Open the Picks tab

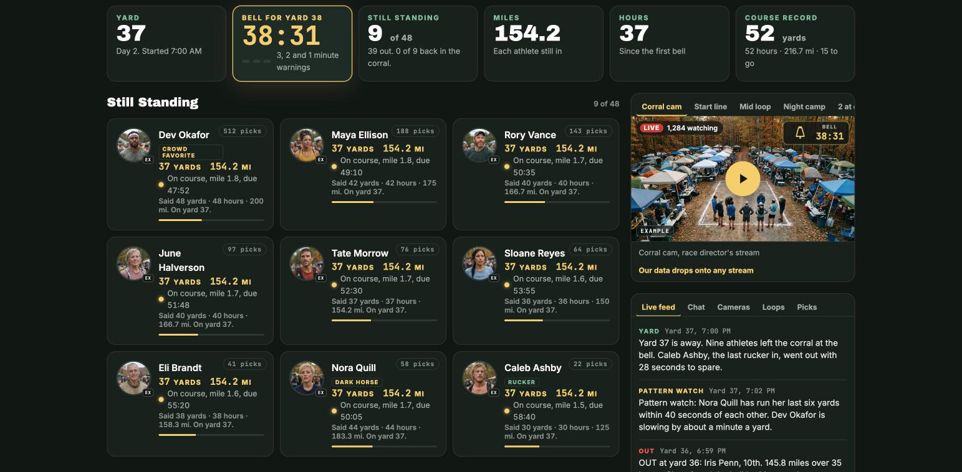click(x=807, y=307)
